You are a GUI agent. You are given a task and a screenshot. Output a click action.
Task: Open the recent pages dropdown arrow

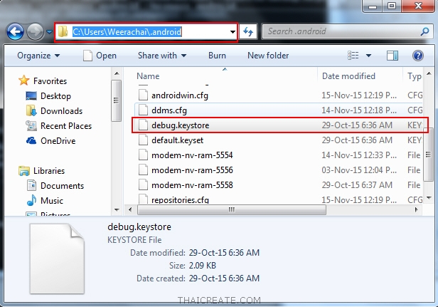49,32
